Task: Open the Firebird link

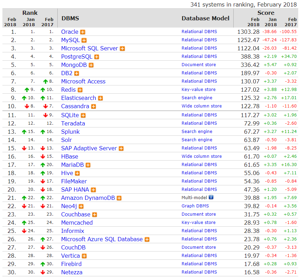Action: 71,264
